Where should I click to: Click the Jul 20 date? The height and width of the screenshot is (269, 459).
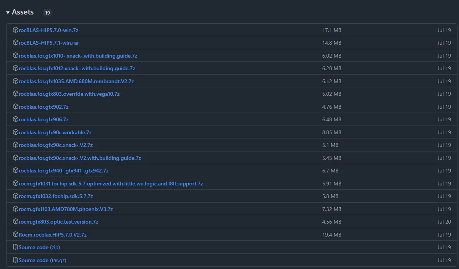pyautogui.click(x=444, y=222)
